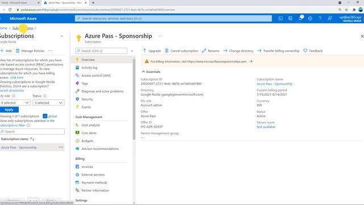Focus the resource menu Search (Ctrl+/) box

[101, 51]
